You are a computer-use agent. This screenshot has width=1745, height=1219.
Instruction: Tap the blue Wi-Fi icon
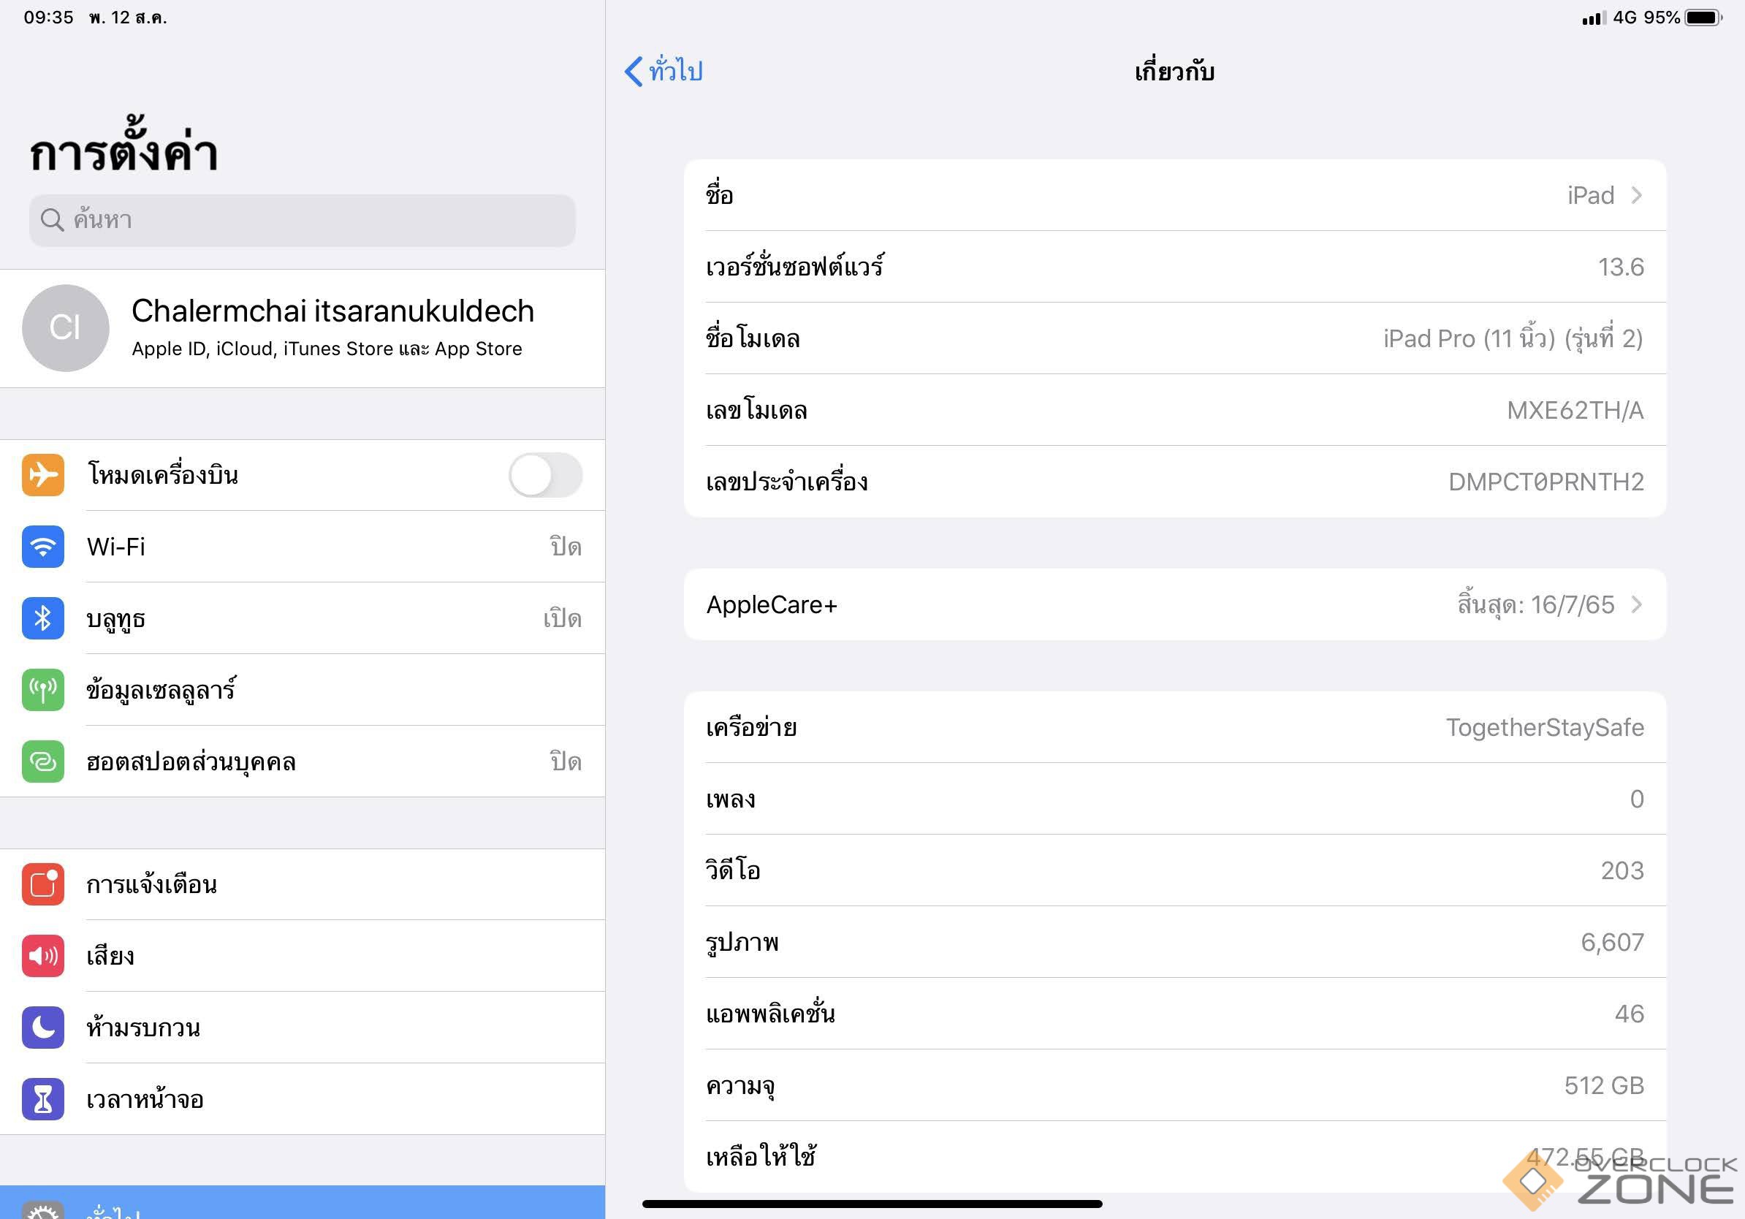click(42, 547)
